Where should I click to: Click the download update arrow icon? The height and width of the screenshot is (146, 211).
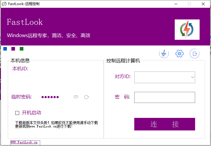tap(164, 54)
